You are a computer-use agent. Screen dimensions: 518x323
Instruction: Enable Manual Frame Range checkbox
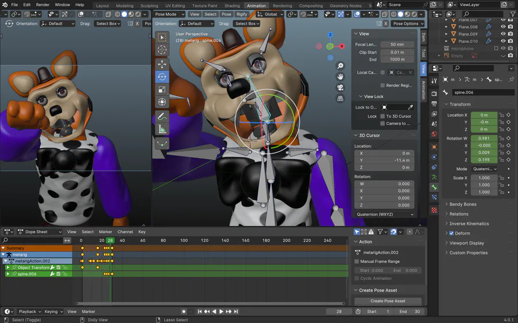pyautogui.click(x=357, y=262)
